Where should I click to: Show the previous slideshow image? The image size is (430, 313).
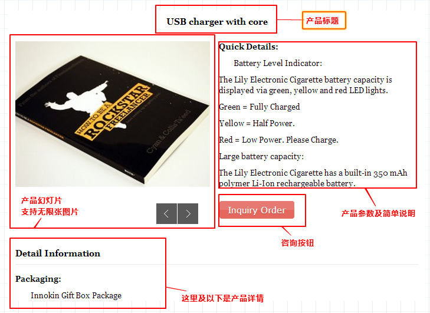tap(166, 213)
